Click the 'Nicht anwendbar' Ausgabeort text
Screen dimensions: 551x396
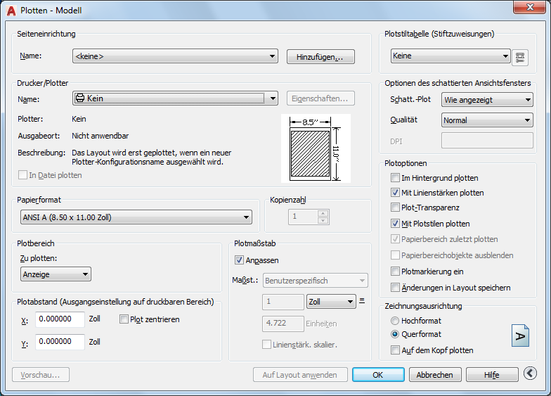click(100, 136)
